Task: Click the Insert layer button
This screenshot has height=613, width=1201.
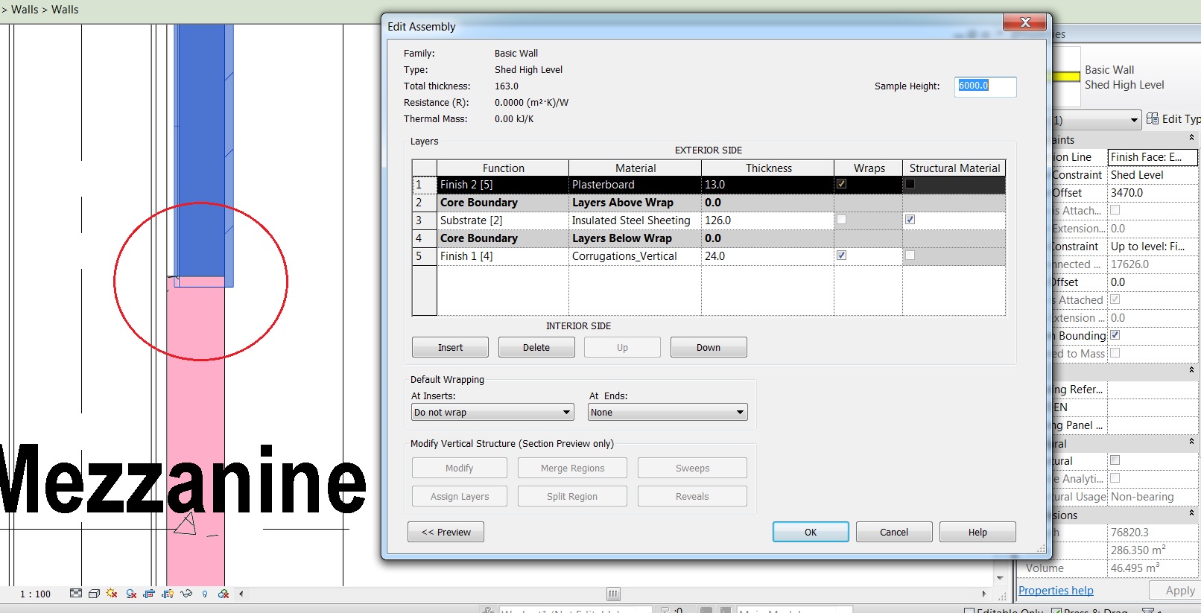Action: (450, 347)
